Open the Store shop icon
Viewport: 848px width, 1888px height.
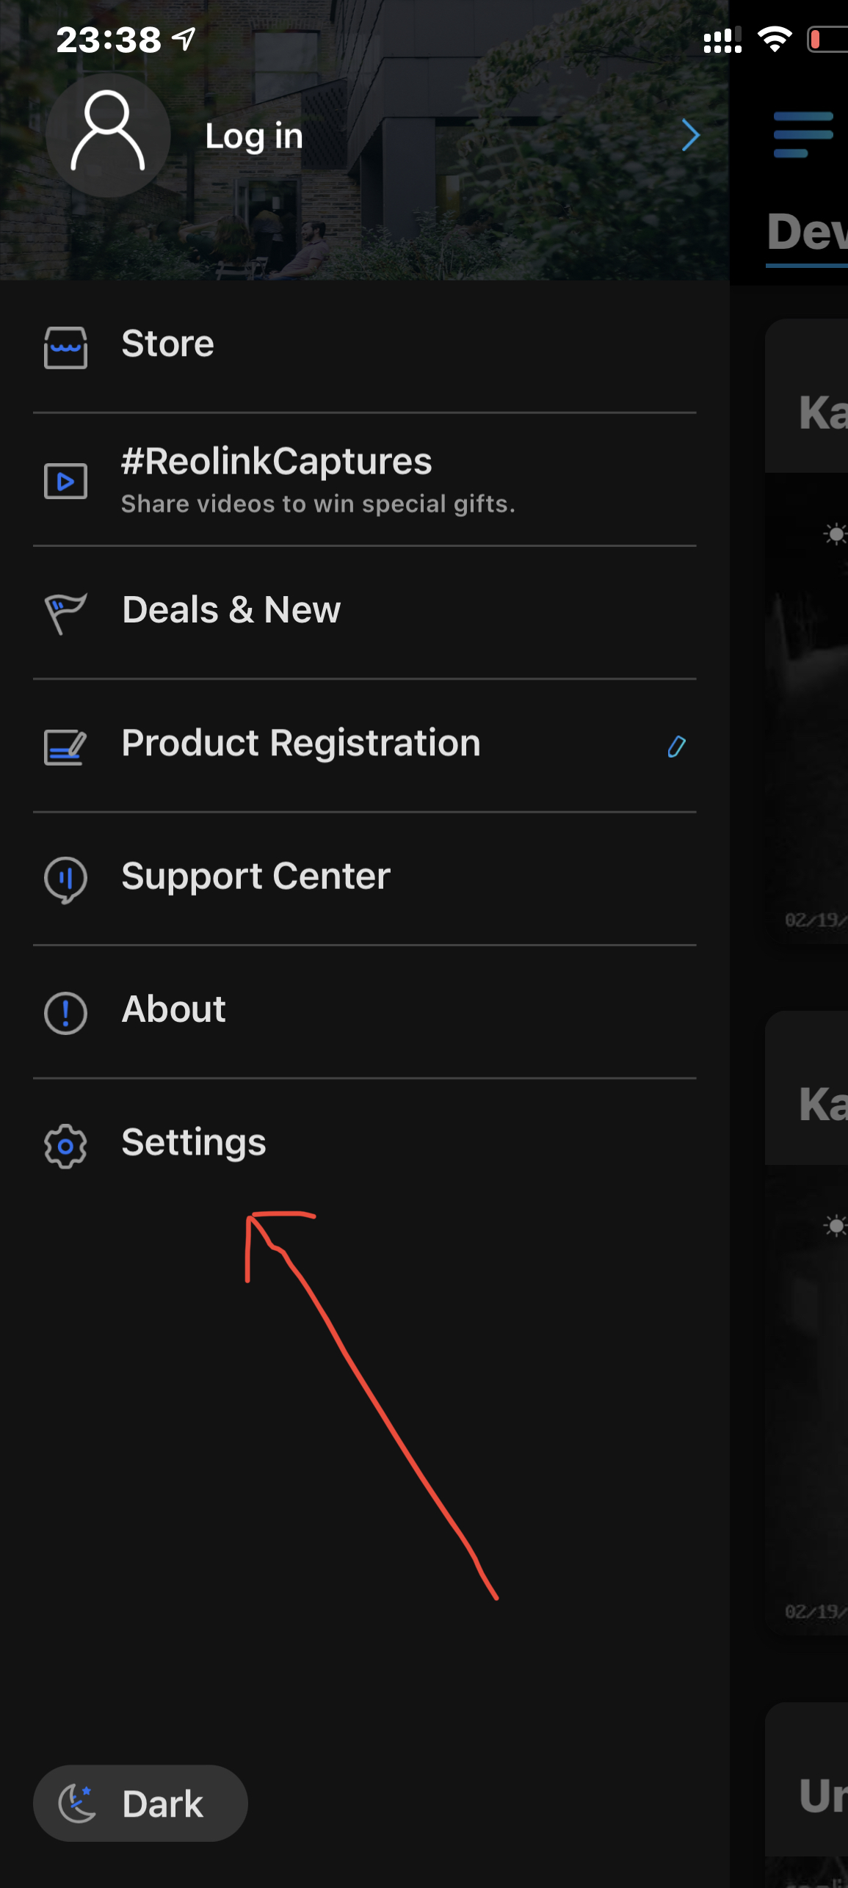65,346
